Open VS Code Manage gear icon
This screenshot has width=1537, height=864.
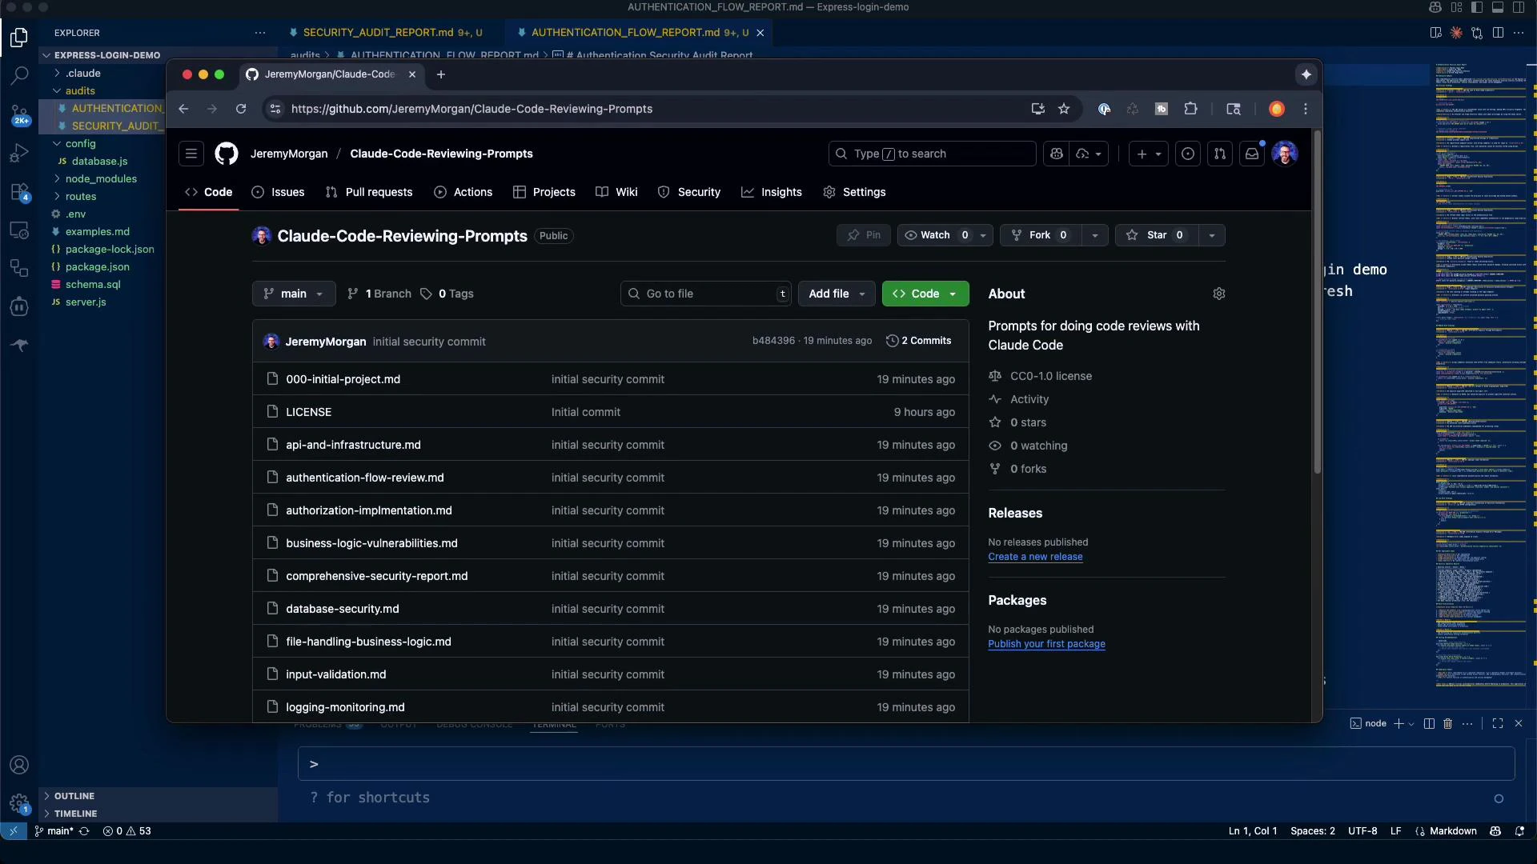coord(19,803)
